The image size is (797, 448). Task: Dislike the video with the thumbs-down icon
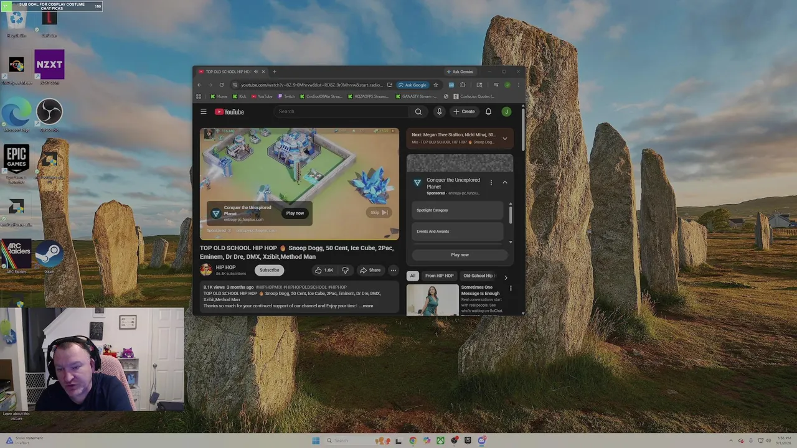346,270
